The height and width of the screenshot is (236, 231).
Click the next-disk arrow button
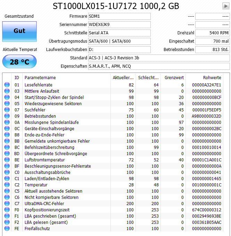(x=226, y=6)
